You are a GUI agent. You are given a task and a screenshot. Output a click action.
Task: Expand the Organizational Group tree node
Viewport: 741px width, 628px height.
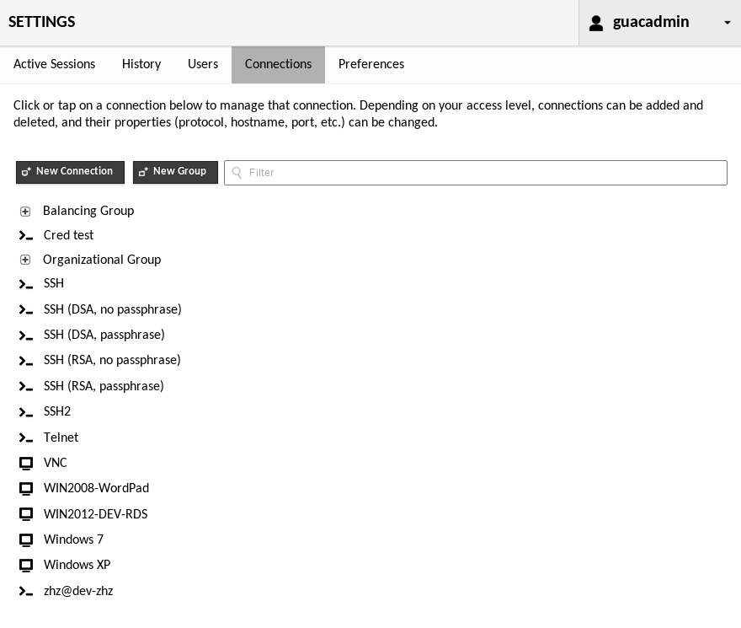[25, 260]
